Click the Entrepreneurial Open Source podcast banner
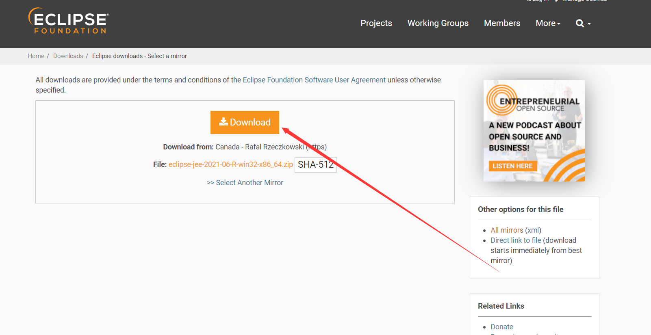This screenshot has width=651, height=335. click(x=534, y=130)
